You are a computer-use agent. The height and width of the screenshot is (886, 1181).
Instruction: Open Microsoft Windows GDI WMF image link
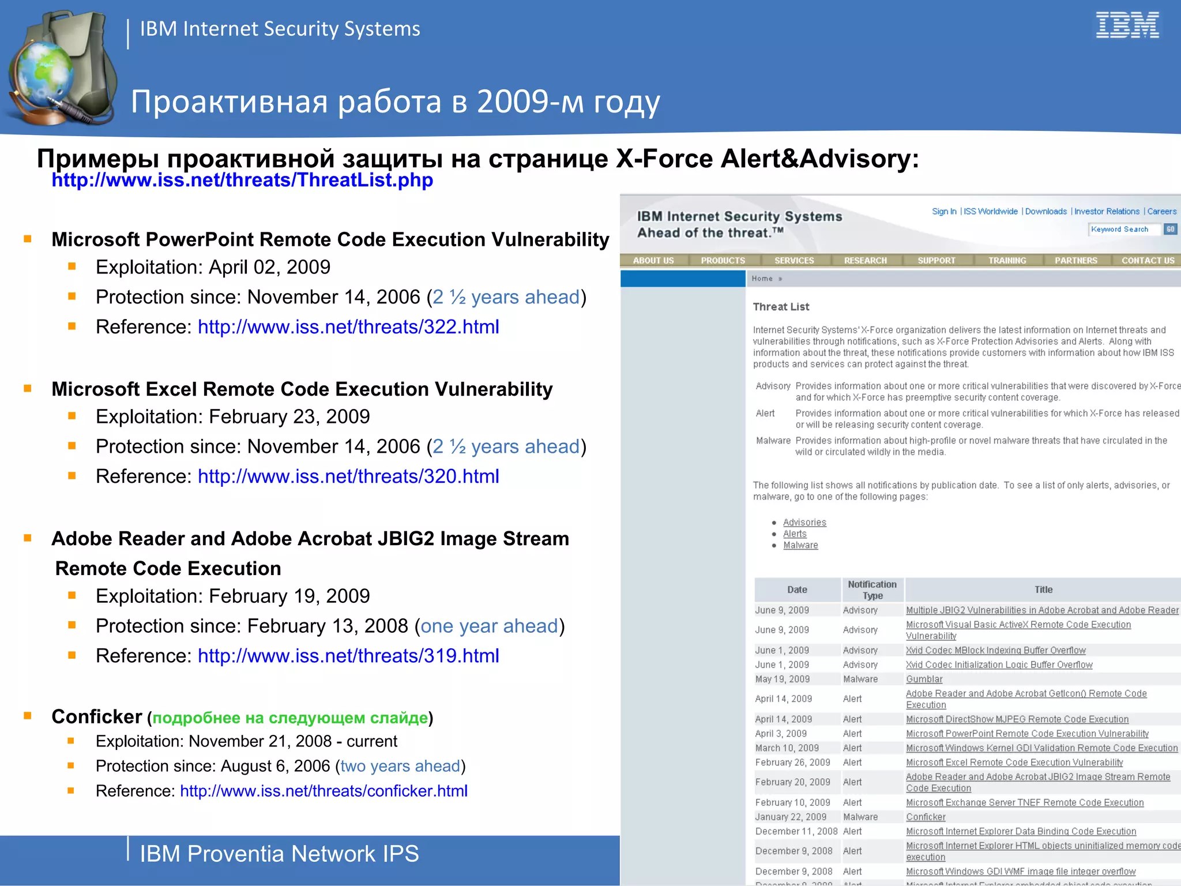pyautogui.click(x=1021, y=872)
